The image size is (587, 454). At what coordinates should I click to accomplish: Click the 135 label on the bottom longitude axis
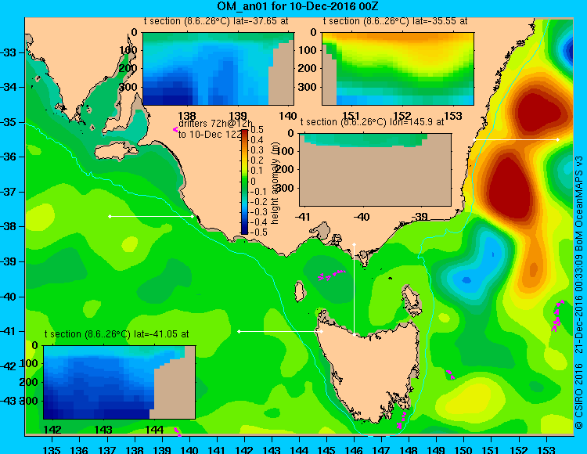(x=52, y=449)
